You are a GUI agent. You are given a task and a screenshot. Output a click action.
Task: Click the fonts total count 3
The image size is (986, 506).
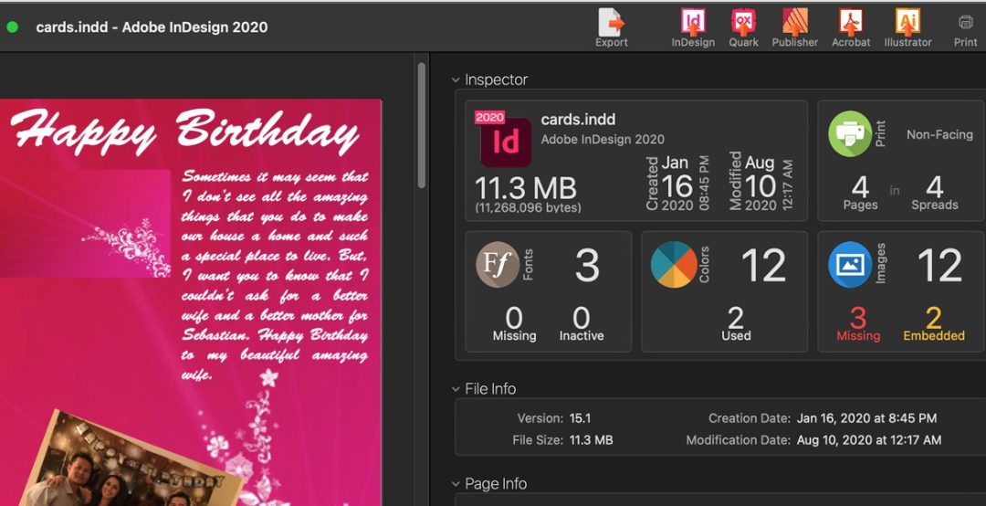click(587, 265)
